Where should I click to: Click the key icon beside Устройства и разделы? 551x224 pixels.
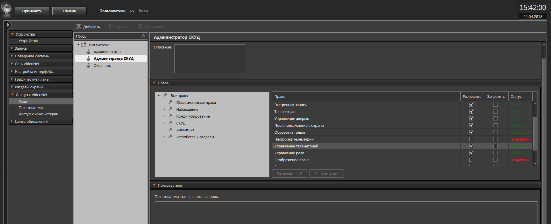click(x=171, y=137)
